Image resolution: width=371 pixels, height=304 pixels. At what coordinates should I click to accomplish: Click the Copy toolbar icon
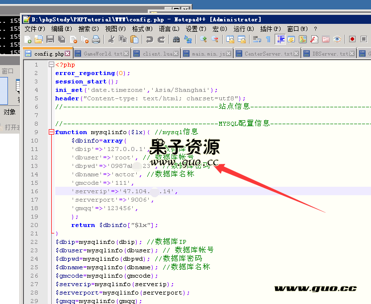[123, 39]
